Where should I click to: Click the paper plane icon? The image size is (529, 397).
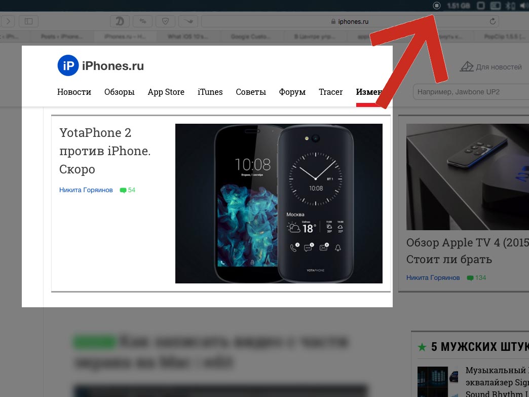[x=467, y=66]
